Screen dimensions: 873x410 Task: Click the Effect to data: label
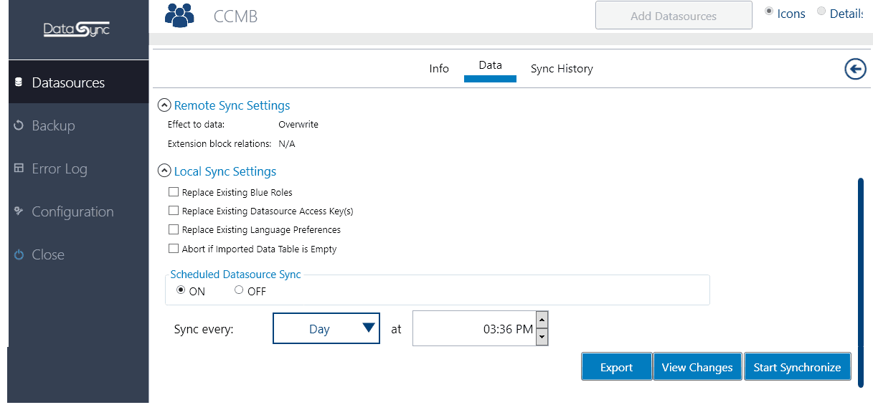click(196, 125)
